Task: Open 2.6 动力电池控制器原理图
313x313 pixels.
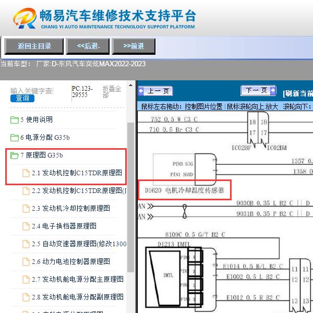Action: (70, 261)
